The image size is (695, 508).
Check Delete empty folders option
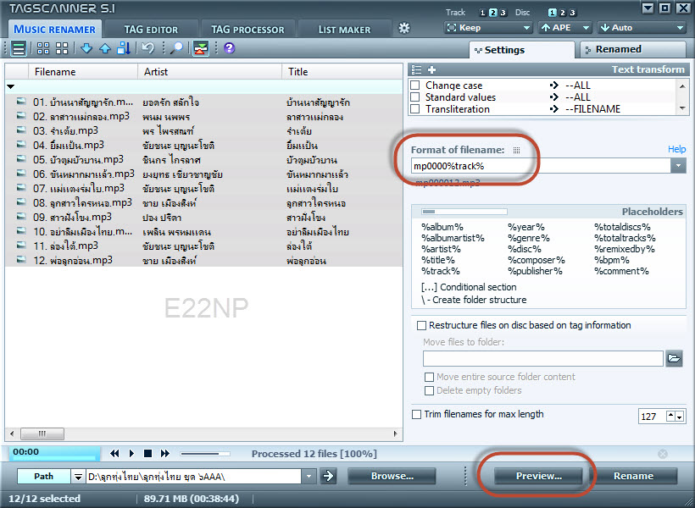tap(429, 390)
